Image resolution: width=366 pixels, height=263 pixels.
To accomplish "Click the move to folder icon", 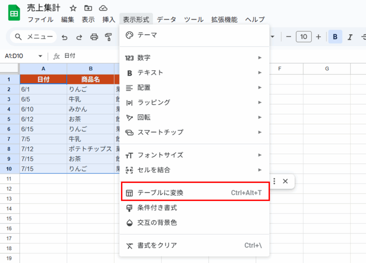I will click(88, 8).
